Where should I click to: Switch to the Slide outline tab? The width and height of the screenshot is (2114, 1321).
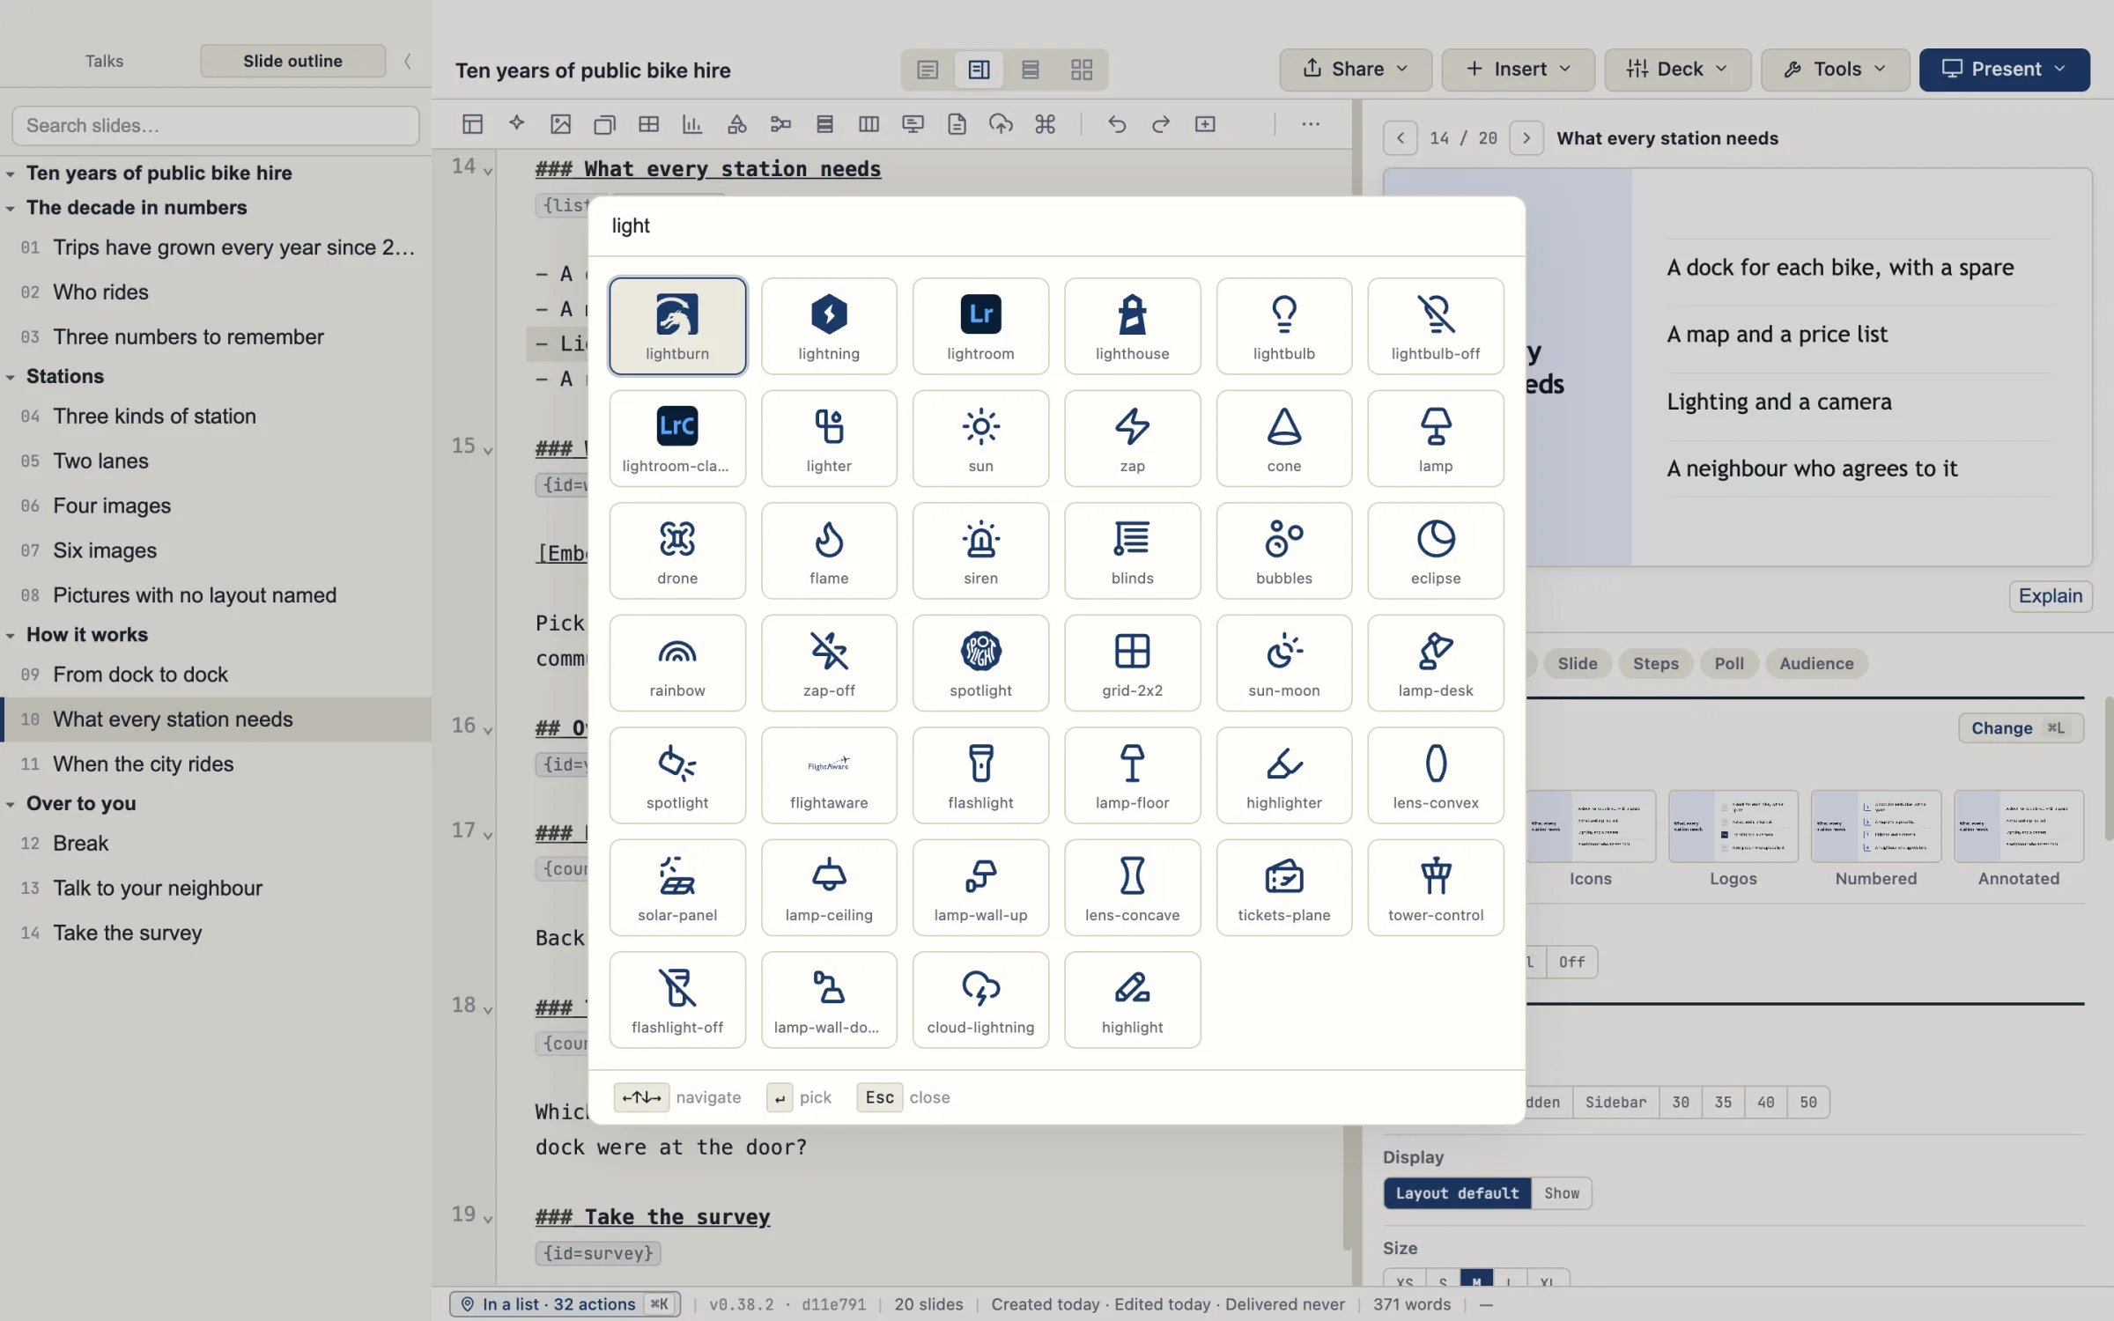coord(292,61)
